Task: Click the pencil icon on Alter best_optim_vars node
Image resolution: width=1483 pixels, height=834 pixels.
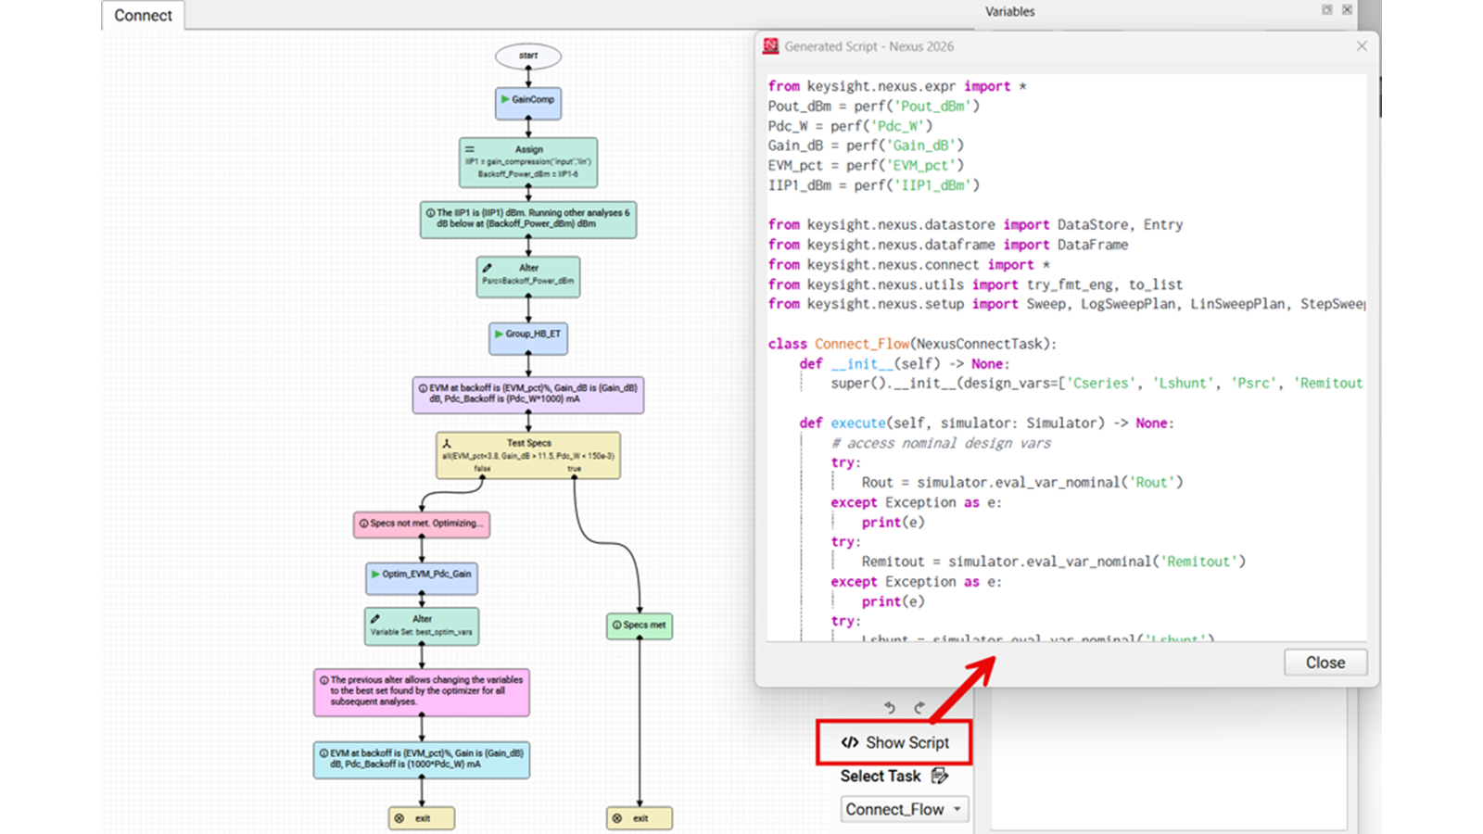Action: 375,618
